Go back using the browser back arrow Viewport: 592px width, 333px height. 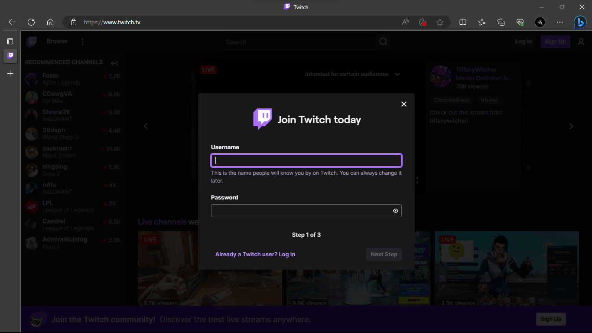12,22
